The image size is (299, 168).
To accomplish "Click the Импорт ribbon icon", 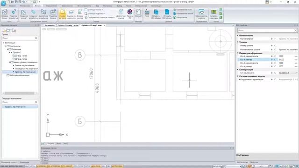I will coord(138,14).
